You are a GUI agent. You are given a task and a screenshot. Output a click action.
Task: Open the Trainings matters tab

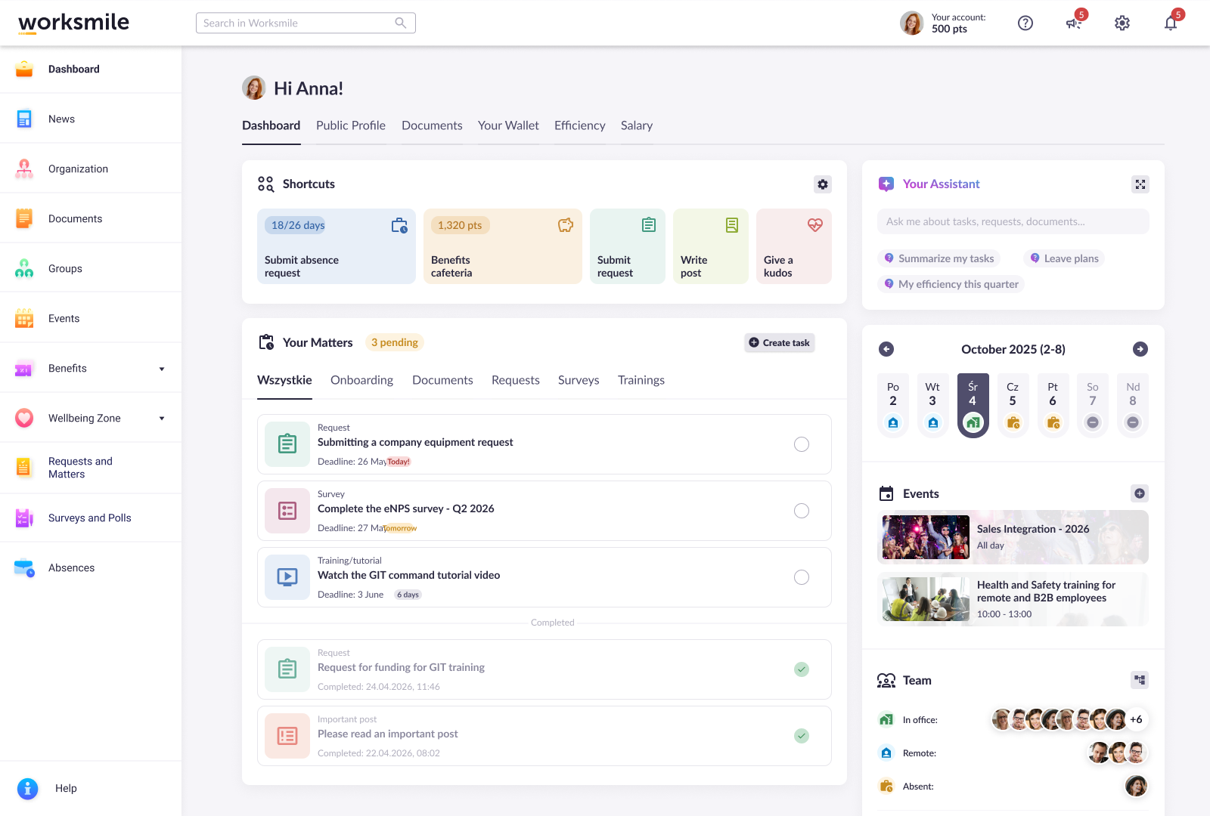[x=641, y=380]
